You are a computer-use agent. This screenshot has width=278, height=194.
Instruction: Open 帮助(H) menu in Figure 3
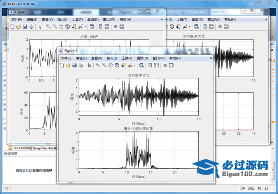coord(175,58)
